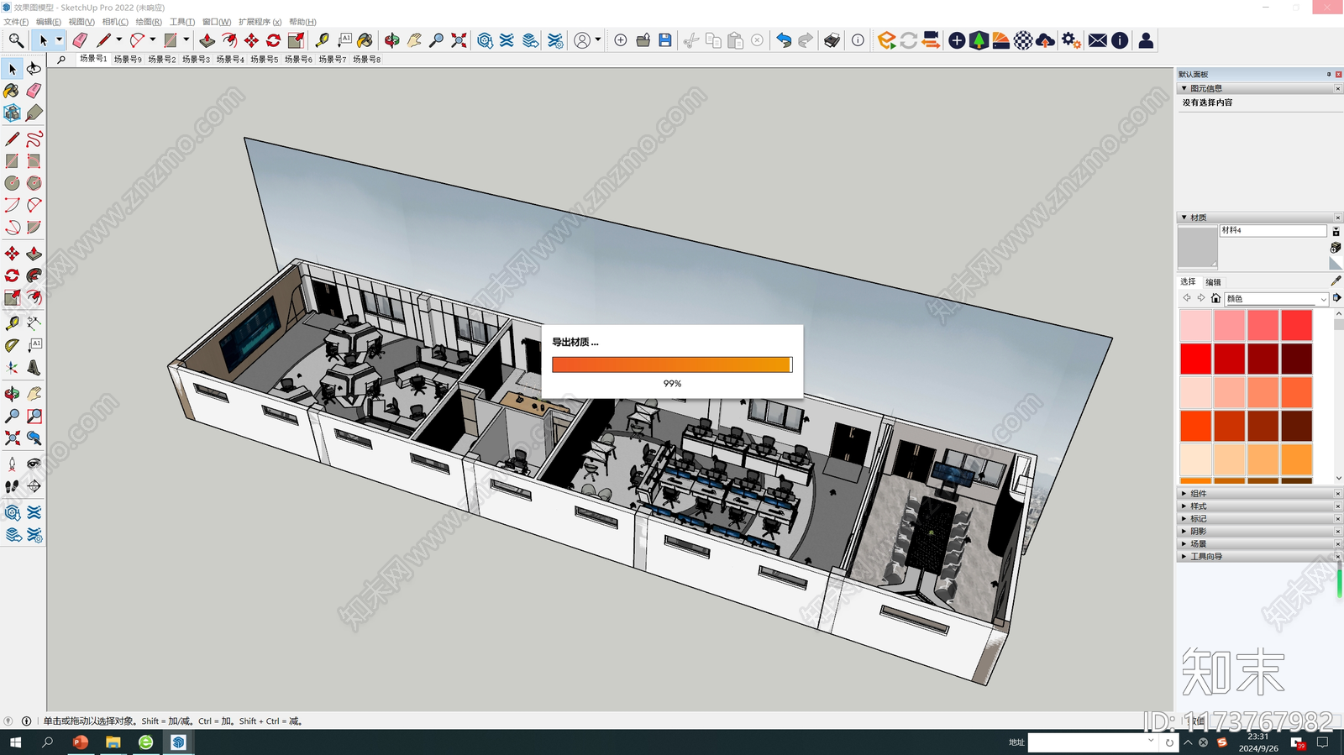Image resolution: width=1344 pixels, height=755 pixels.
Task: Switch to the 编辑 materials tab
Action: click(1213, 282)
